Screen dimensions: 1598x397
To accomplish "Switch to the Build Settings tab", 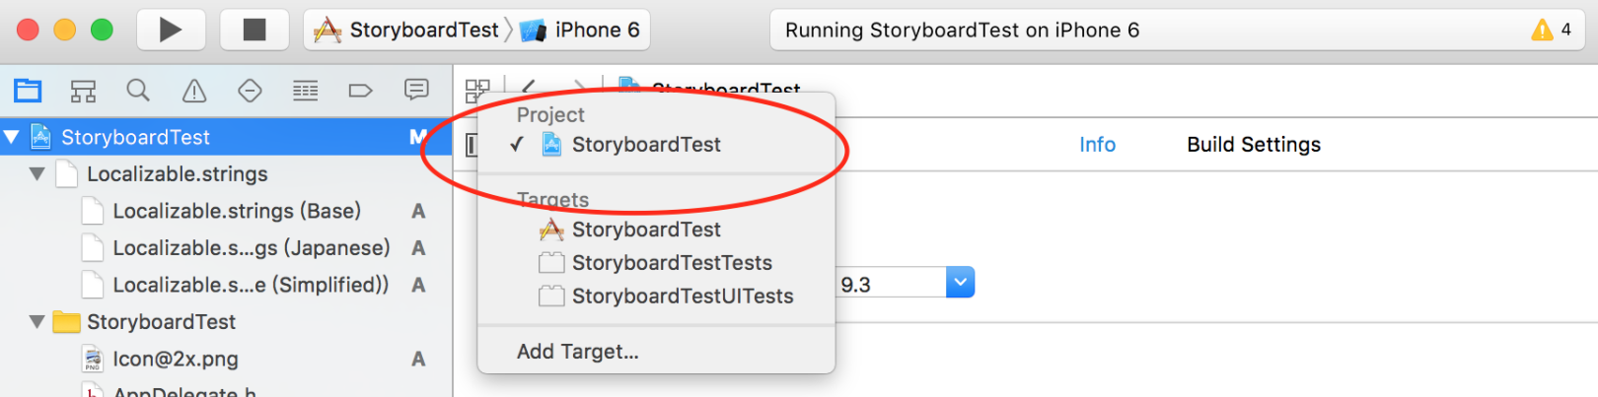I will coord(1253,145).
